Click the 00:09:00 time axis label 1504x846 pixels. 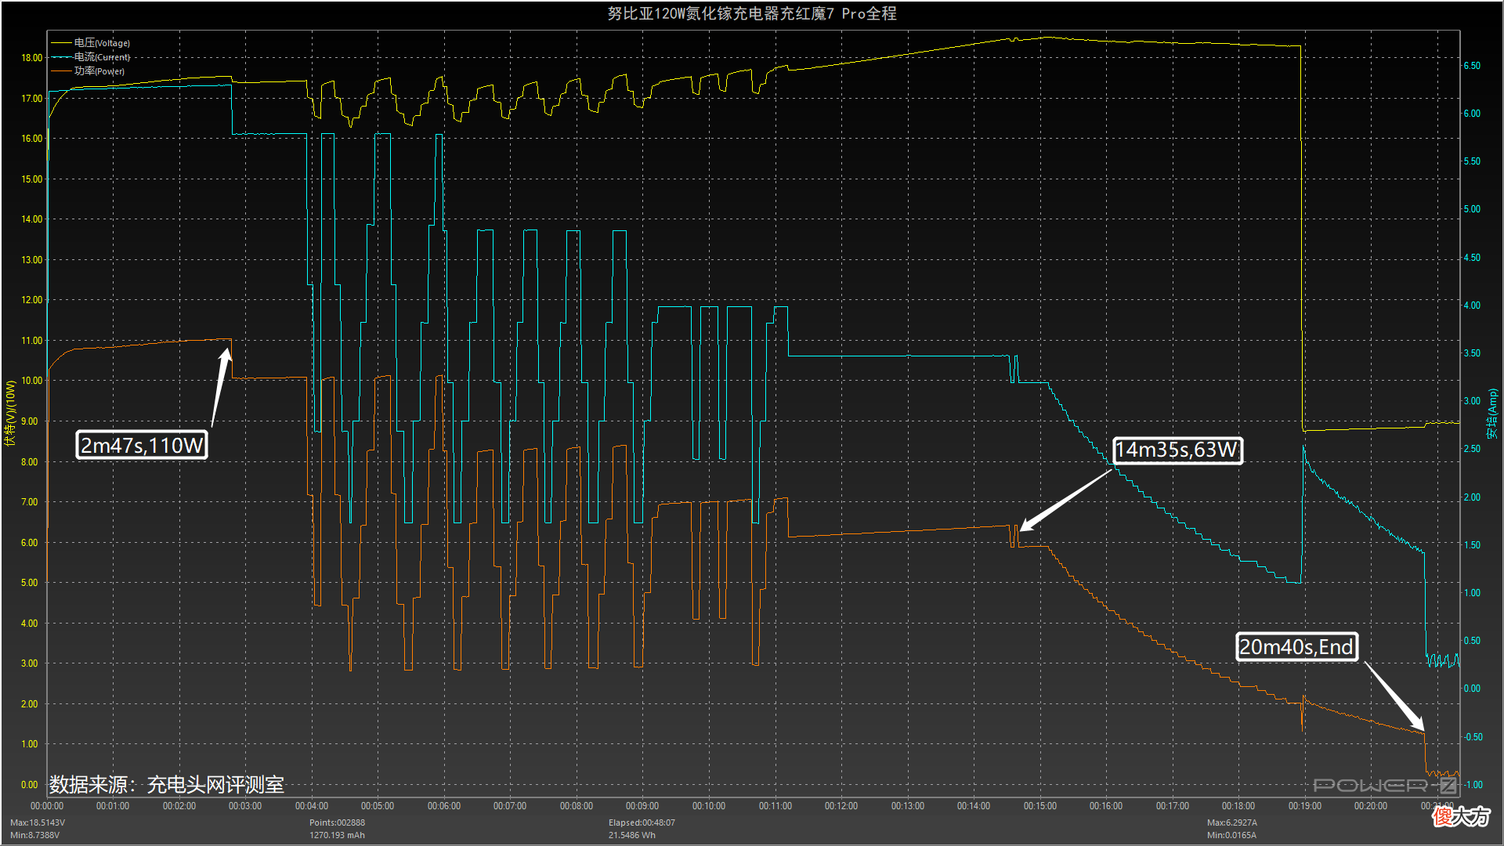click(642, 806)
